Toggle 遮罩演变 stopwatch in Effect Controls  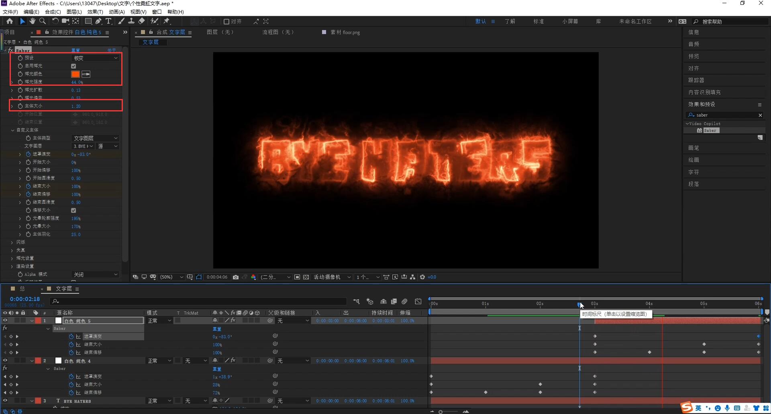[28, 154]
